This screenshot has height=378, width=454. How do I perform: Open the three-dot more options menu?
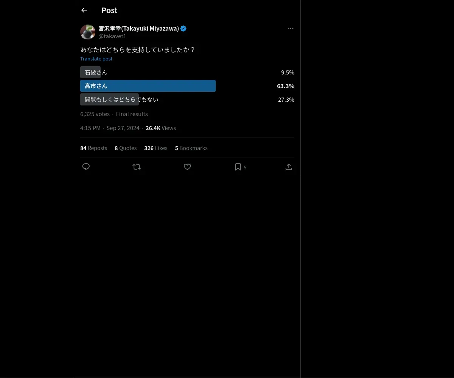[291, 29]
